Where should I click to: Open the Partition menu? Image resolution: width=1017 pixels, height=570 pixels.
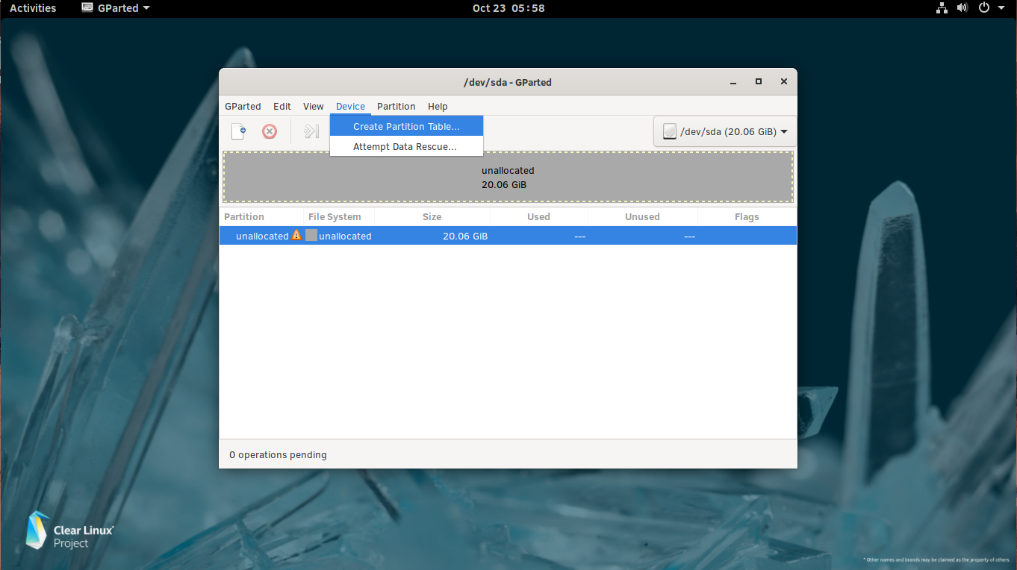click(x=396, y=106)
